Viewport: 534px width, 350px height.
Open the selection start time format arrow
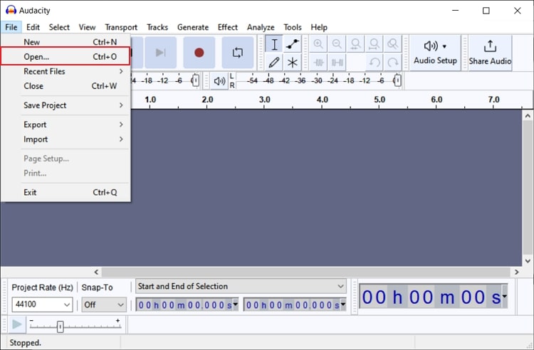click(x=236, y=304)
